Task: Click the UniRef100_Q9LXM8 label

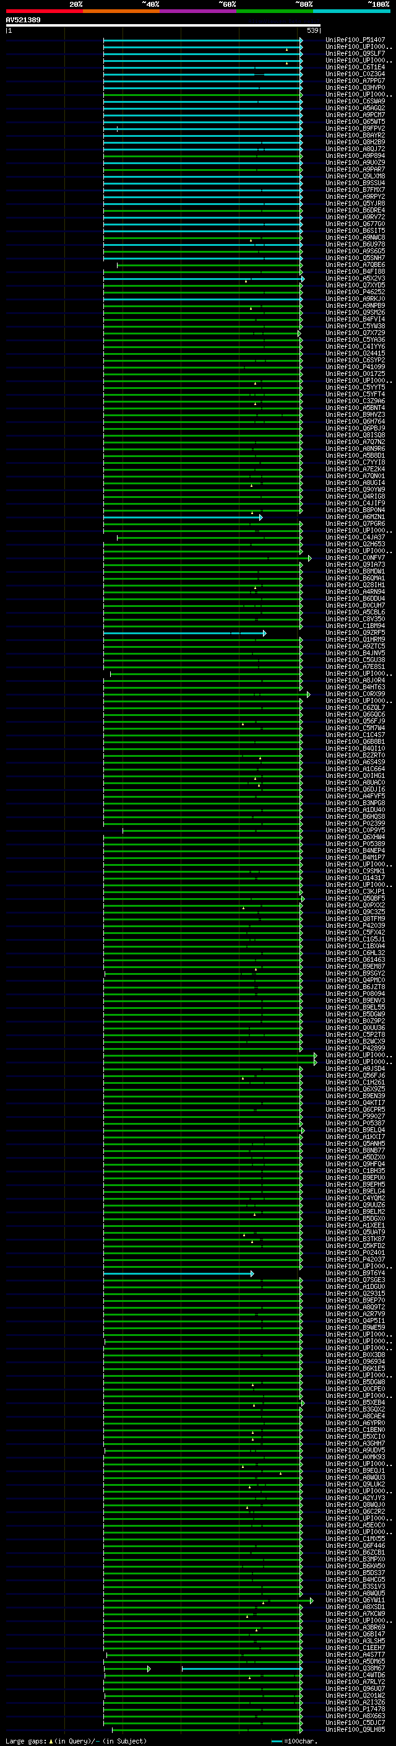Action: 355,177
